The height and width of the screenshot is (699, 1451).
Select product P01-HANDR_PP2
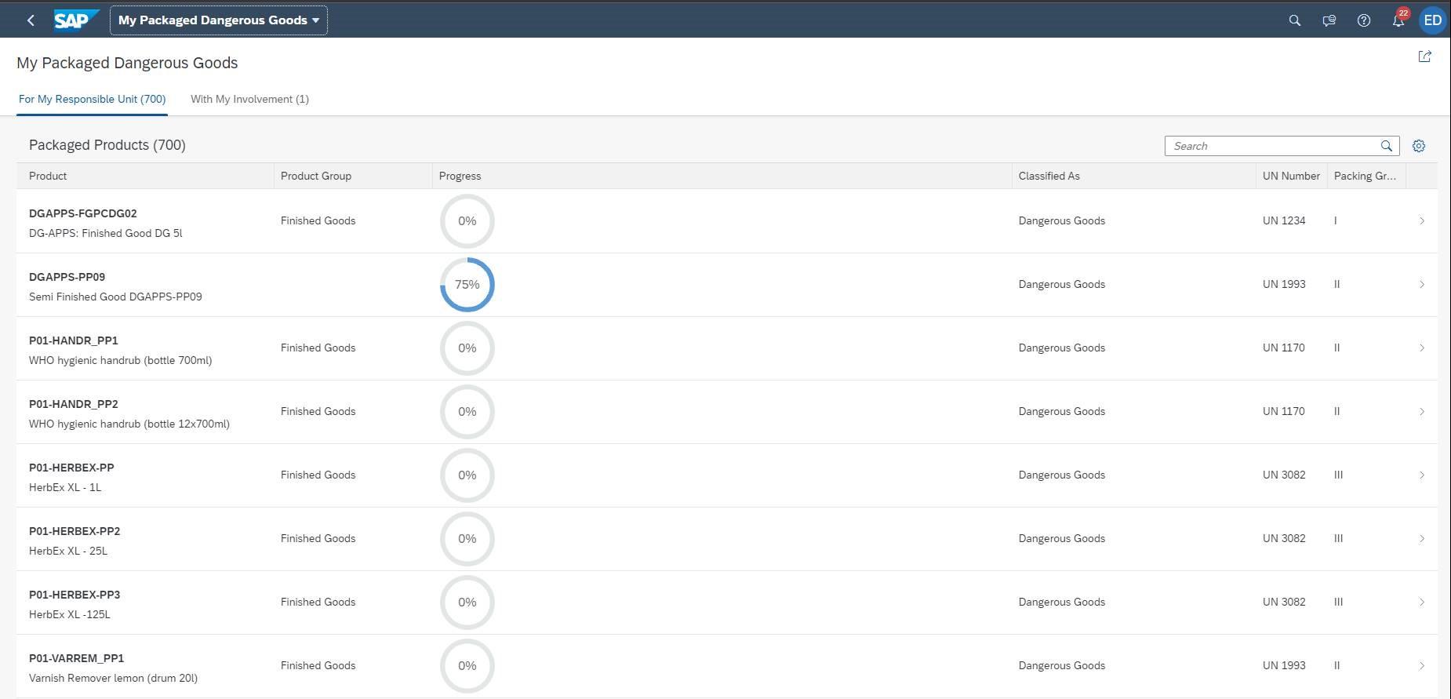74,404
